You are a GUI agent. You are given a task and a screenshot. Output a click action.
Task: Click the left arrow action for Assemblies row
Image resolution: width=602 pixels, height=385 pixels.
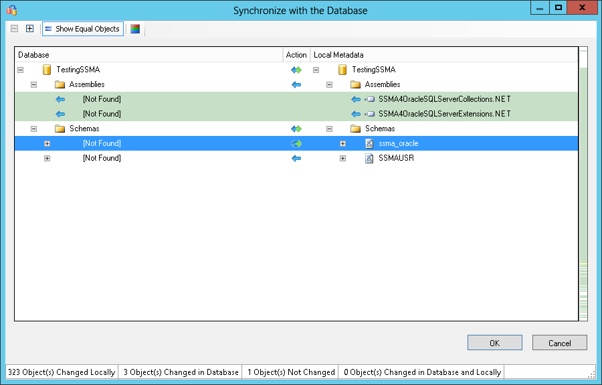(x=296, y=84)
